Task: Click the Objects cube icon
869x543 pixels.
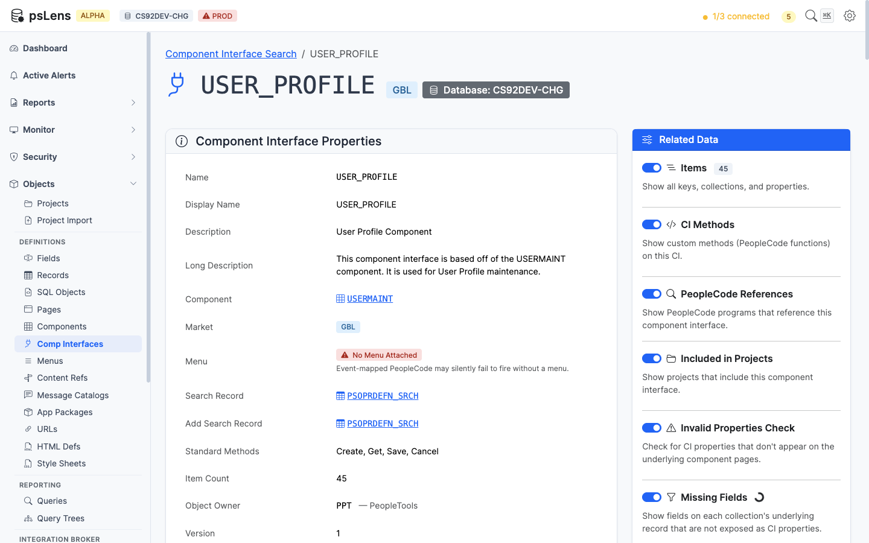Action: [14, 184]
